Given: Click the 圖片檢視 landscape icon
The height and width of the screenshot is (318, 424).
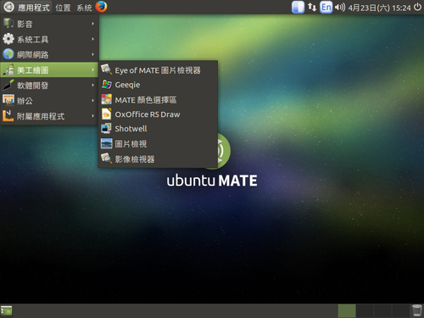Looking at the screenshot, I should [x=106, y=143].
